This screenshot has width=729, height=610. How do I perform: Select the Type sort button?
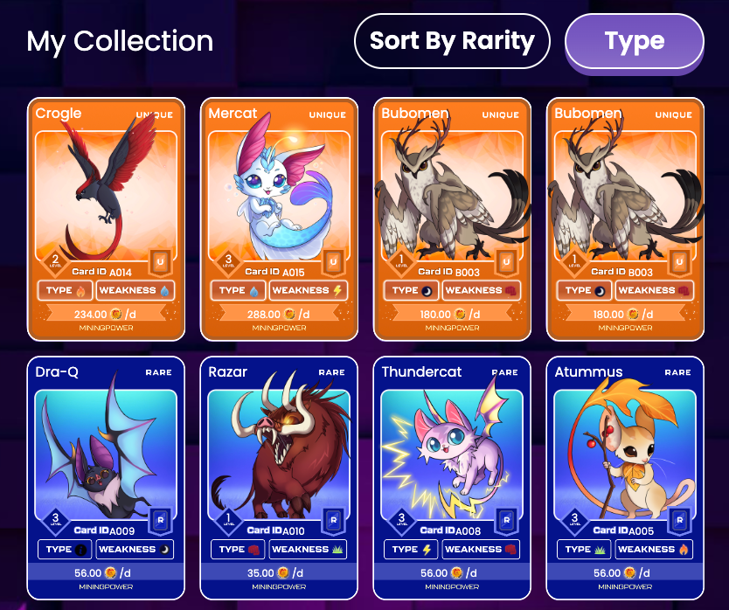[634, 41]
